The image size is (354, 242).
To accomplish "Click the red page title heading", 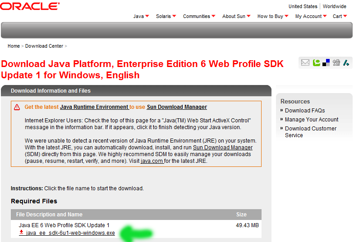I will [x=142, y=69].
